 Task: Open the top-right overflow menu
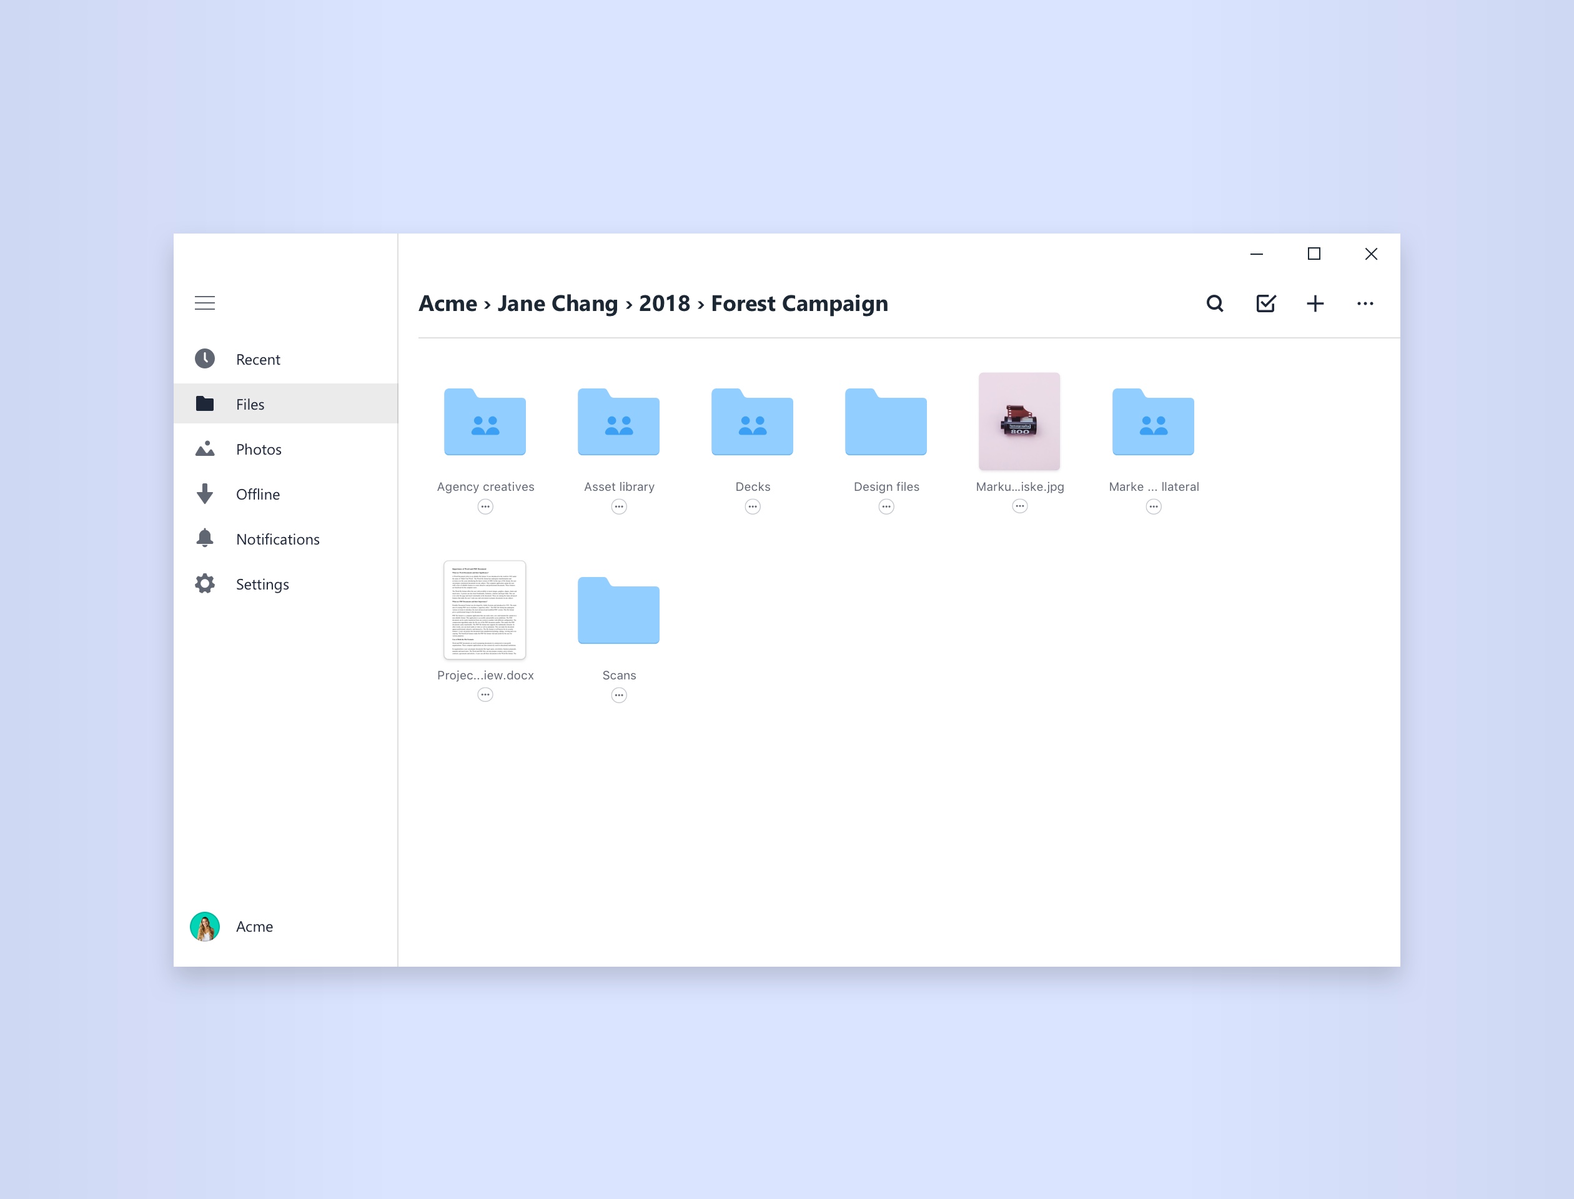tap(1365, 303)
